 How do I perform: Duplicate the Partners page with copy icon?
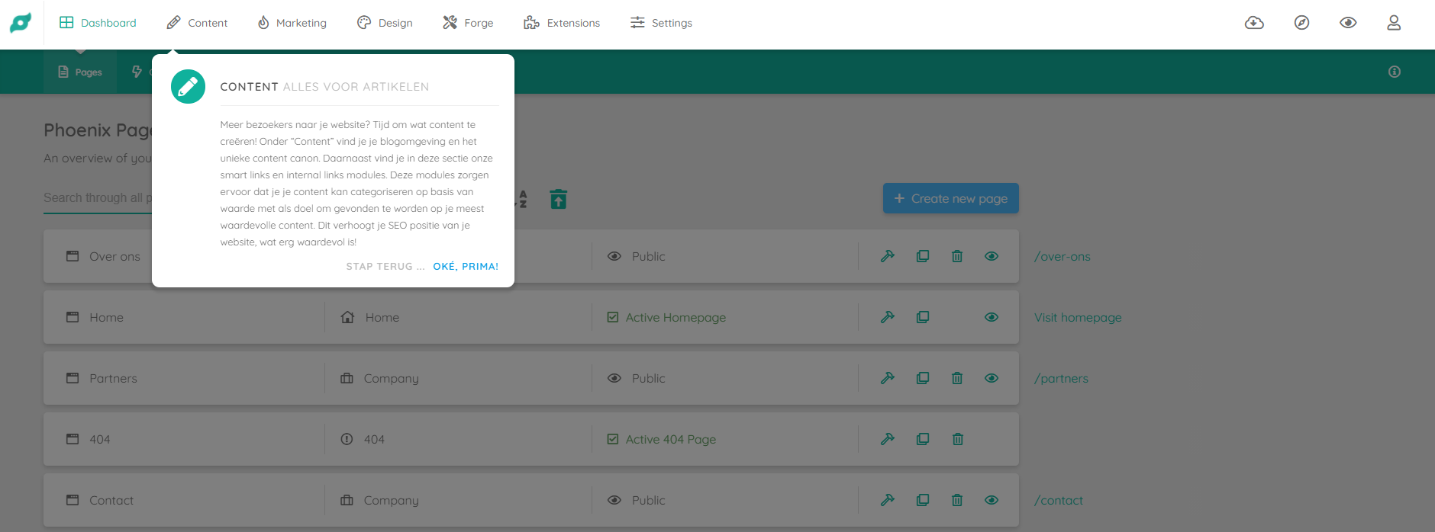[922, 378]
